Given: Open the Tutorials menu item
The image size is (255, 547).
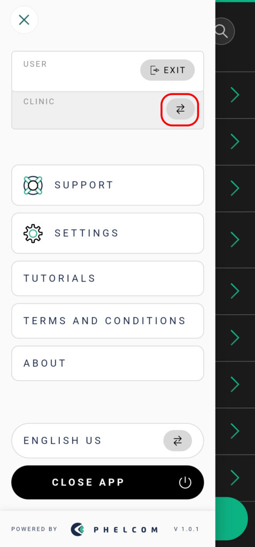Looking at the screenshot, I should tap(107, 278).
